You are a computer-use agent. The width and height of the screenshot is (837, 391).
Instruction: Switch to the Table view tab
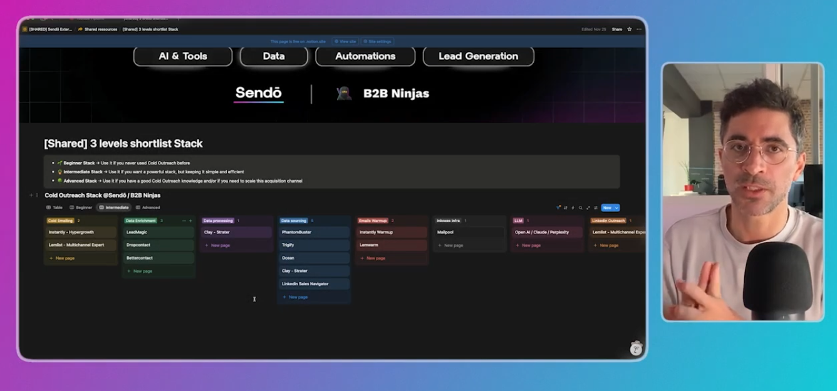click(x=55, y=208)
